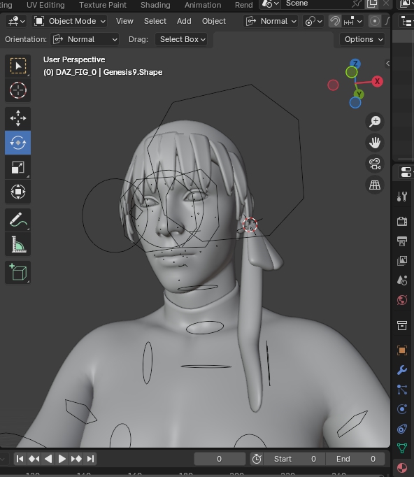Click the X axis on navigation gizmo
Viewport: 414px width, 477px height.
tap(377, 81)
